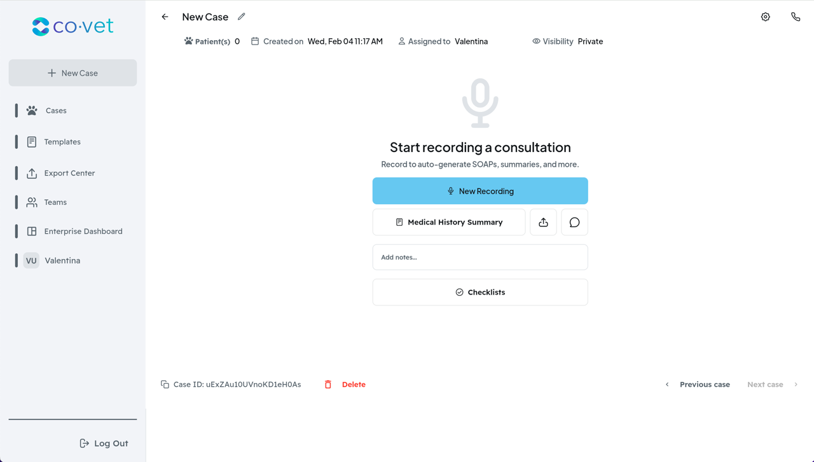The height and width of the screenshot is (462, 814).
Task: Click the Add notes text field
Action: (x=480, y=257)
